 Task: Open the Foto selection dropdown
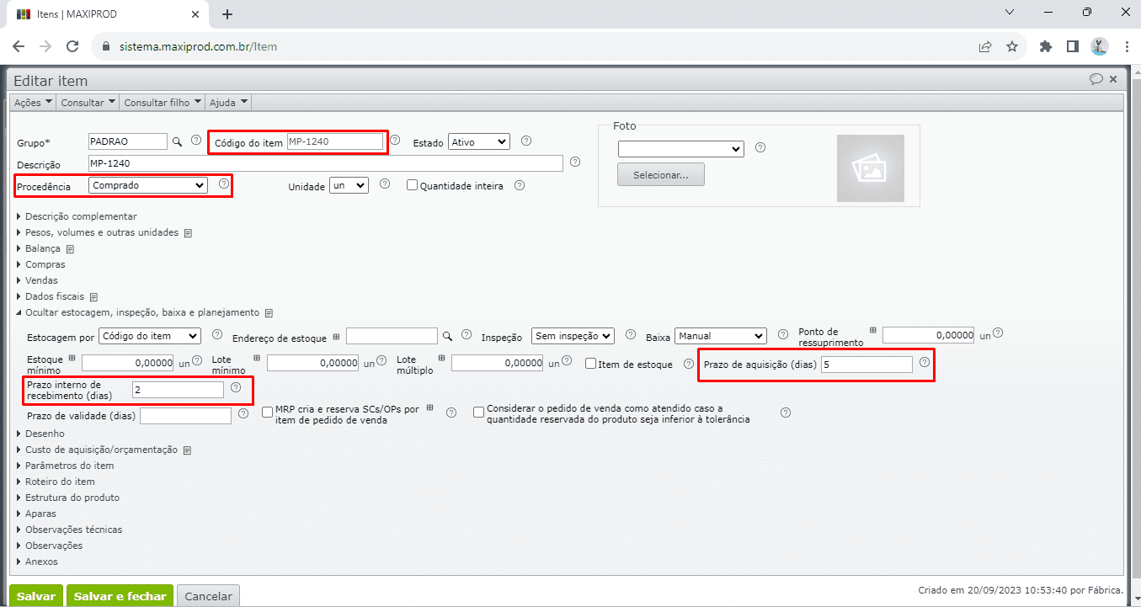point(680,149)
